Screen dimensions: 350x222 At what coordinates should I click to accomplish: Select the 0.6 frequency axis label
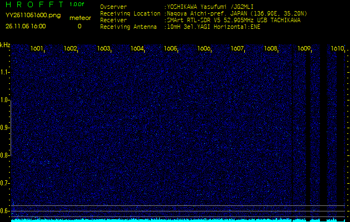[x=5, y=210]
